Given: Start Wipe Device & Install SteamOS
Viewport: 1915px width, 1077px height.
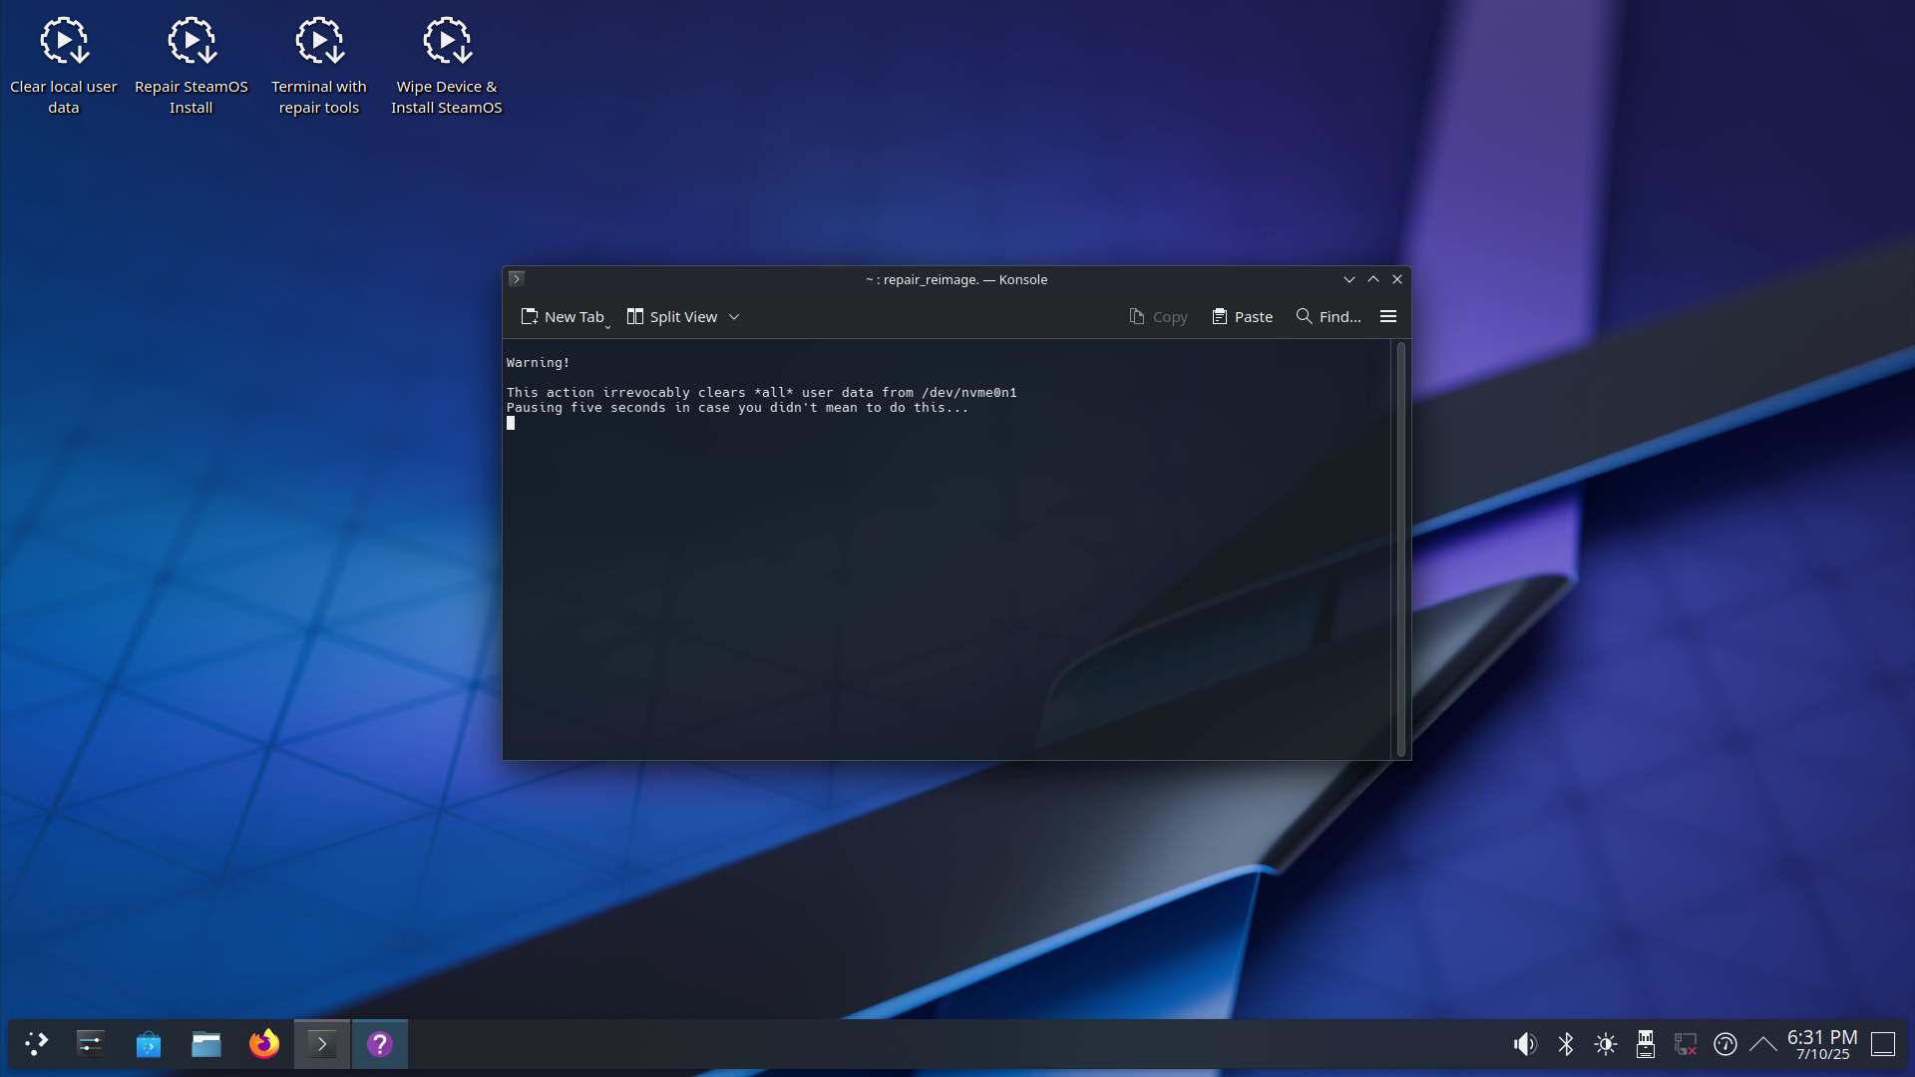Looking at the screenshot, I should pos(446,60).
